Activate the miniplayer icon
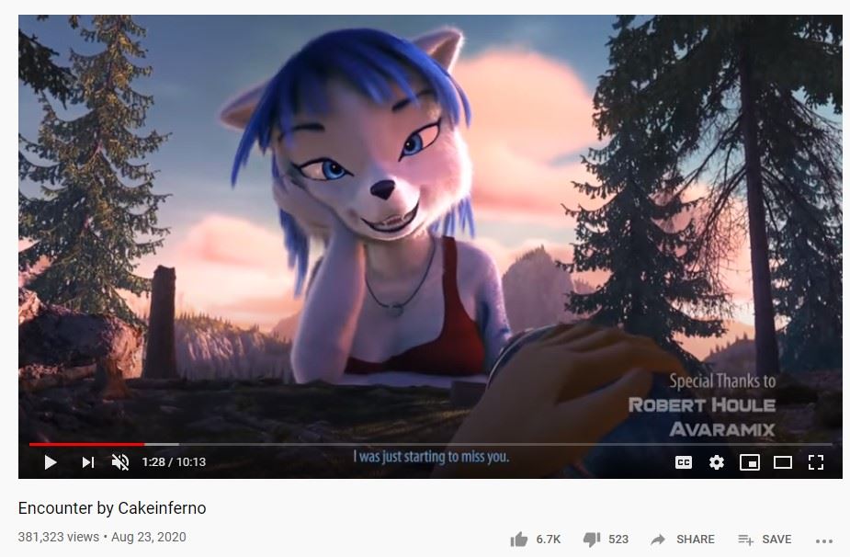This screenshot has width=850, height=557. (750, 462)
